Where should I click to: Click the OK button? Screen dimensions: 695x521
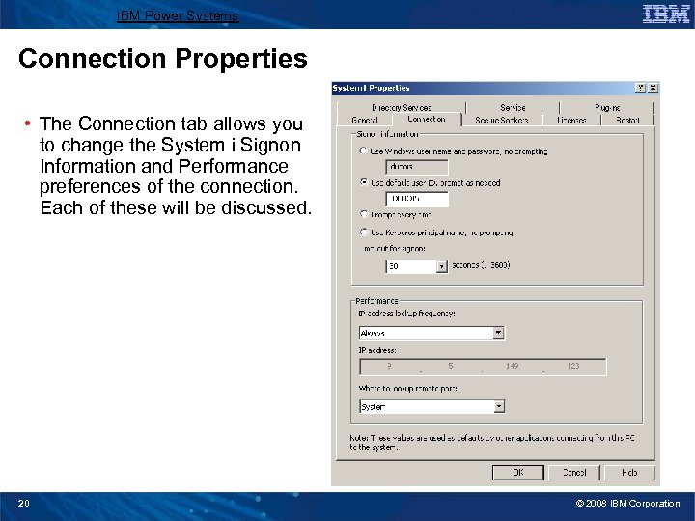[x=518, y=473]
